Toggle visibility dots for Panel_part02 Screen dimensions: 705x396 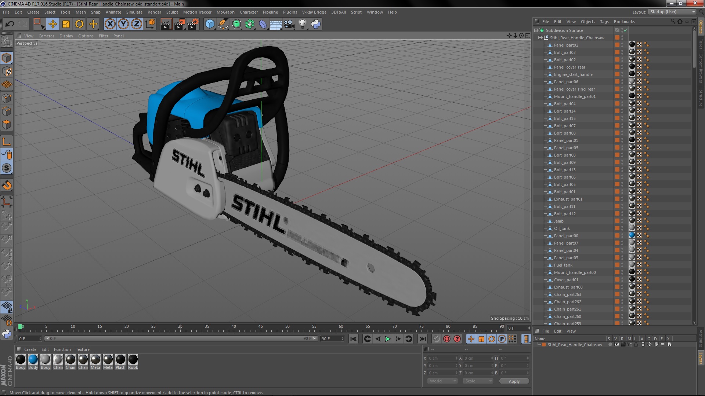(x=622, y=45)
